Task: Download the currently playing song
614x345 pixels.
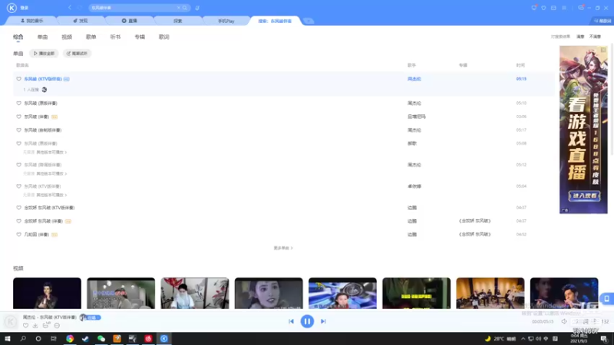Action: point(35,325)
